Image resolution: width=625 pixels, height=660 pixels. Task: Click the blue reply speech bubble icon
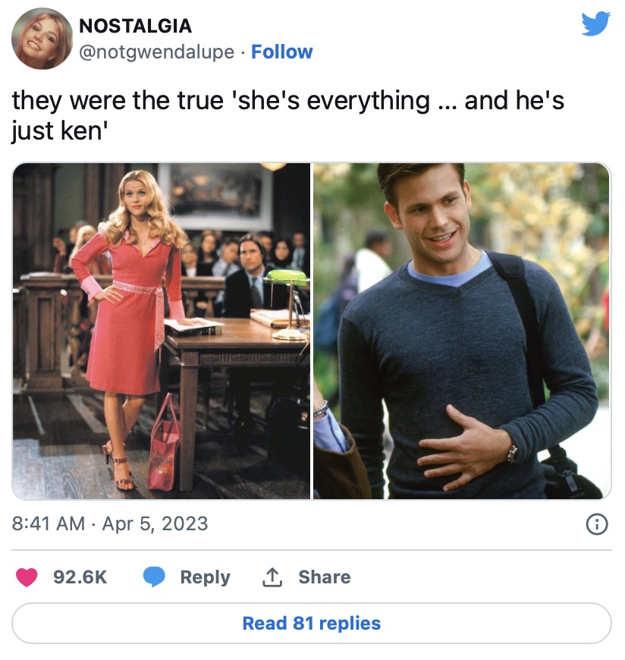(154, 577)
